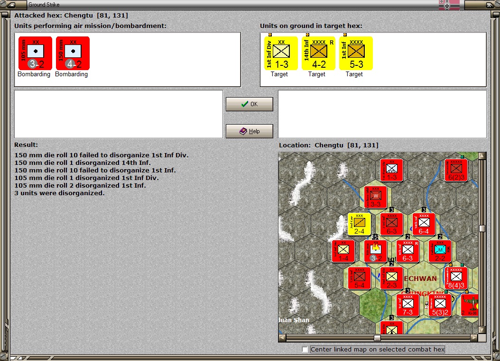This screenshot has height=361, width=500.
Task: Click the 6(2)3 army group map unit
Action: (x=456, y=170)
